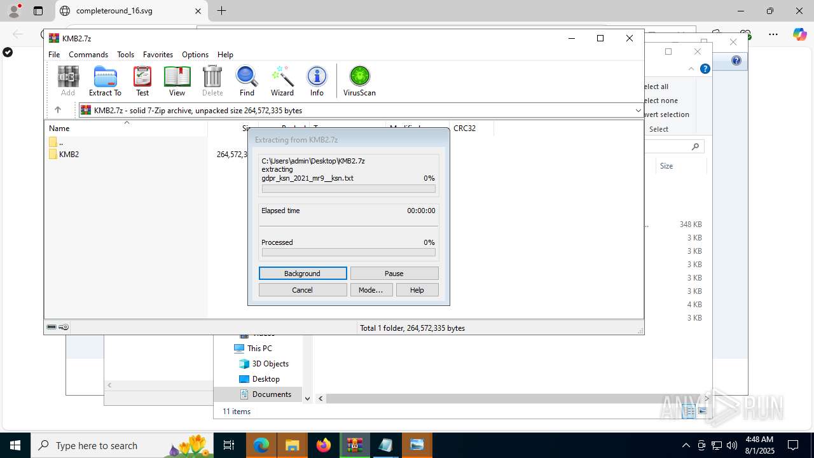The height and width of the screenshot is (458, 814).
Task: Start VirusScan on the archive
Action: 359,81
